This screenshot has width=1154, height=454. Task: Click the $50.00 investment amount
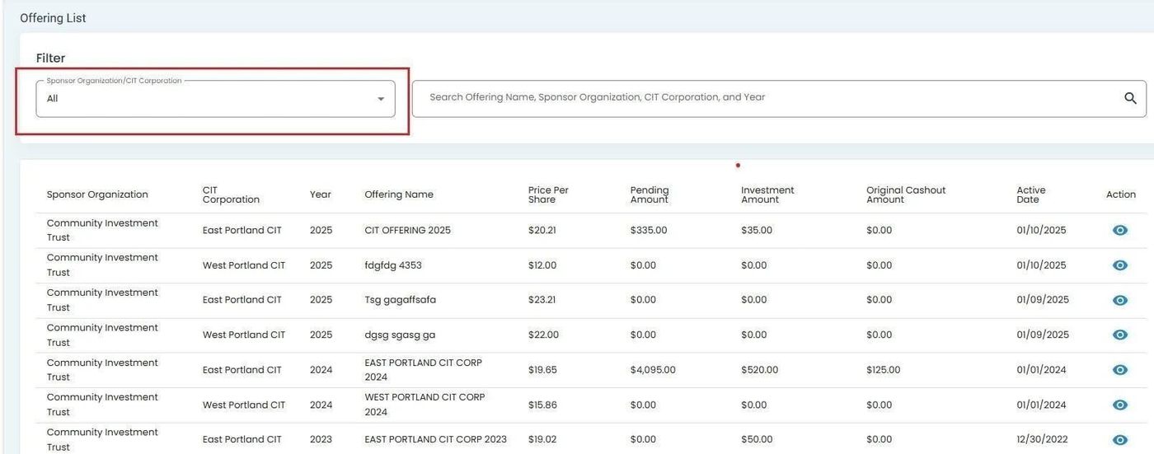[x=757, y=440]
